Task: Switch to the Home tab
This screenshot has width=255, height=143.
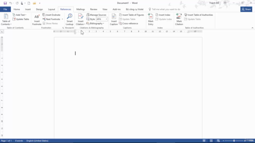Action: point(17,9)
